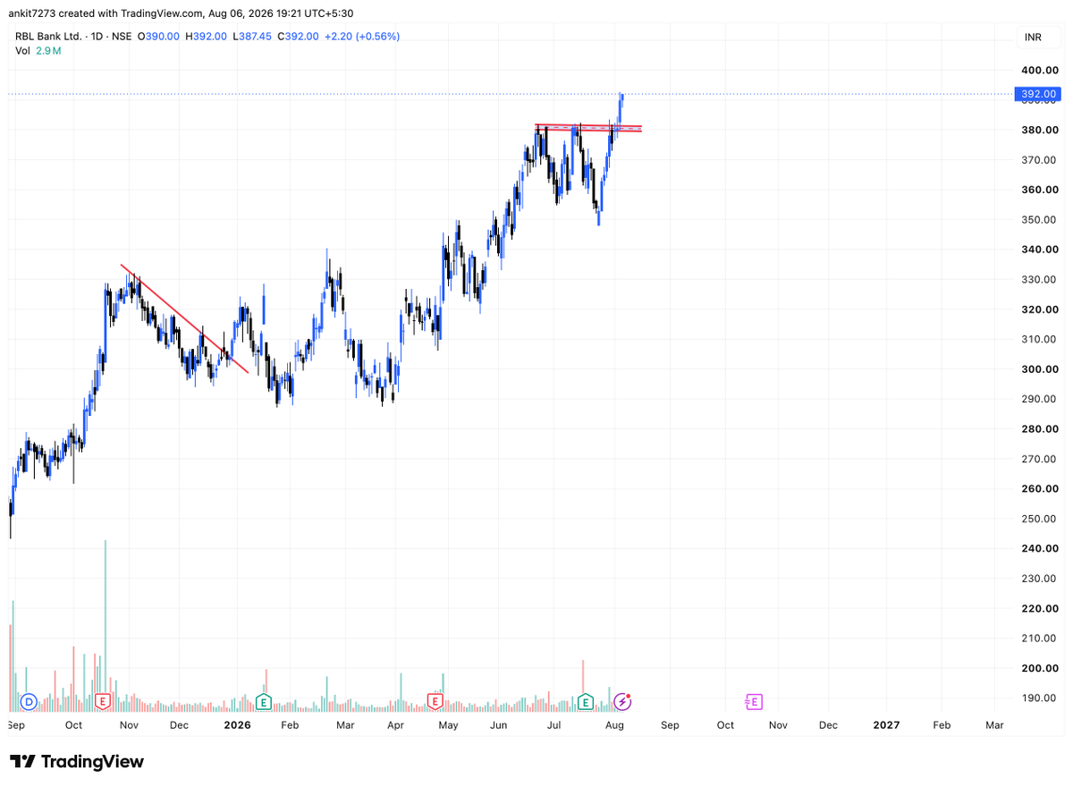Click the 350.00 price axis label

click(x=1040, y=220)
